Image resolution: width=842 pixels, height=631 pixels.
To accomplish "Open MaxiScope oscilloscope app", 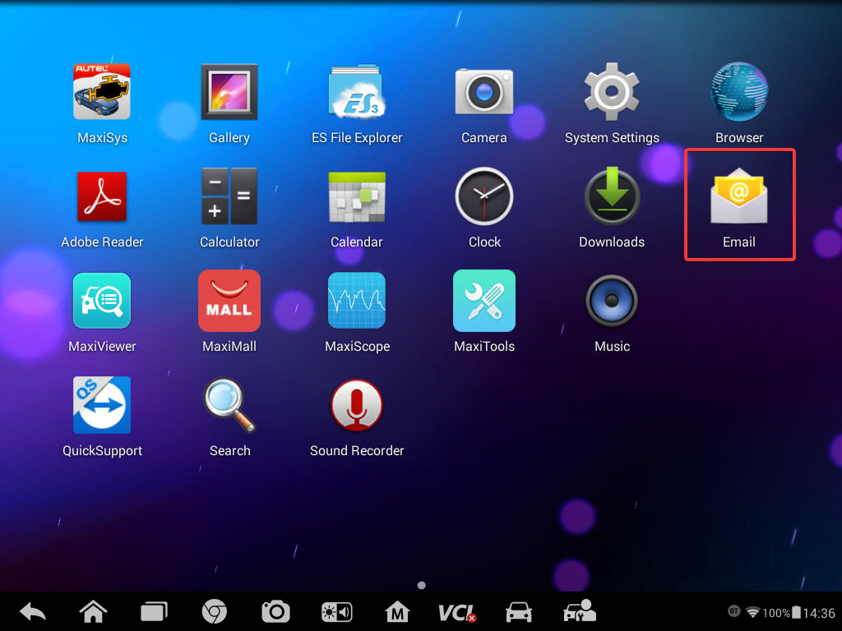I will pos(357,301).
